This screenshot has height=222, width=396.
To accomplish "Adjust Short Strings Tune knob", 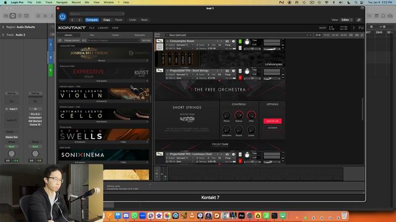I will 247,72.
